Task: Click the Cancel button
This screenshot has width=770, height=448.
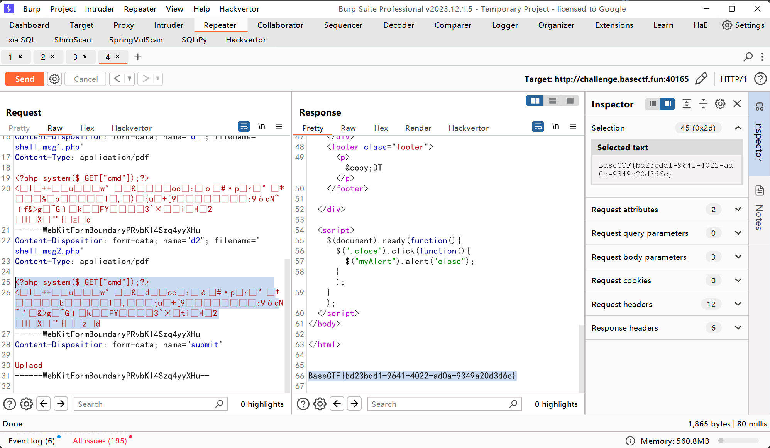Action: (86, 79)
